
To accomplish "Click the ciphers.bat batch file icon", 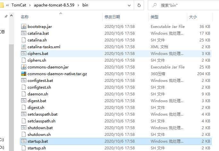I will click(x=24, y=53).
